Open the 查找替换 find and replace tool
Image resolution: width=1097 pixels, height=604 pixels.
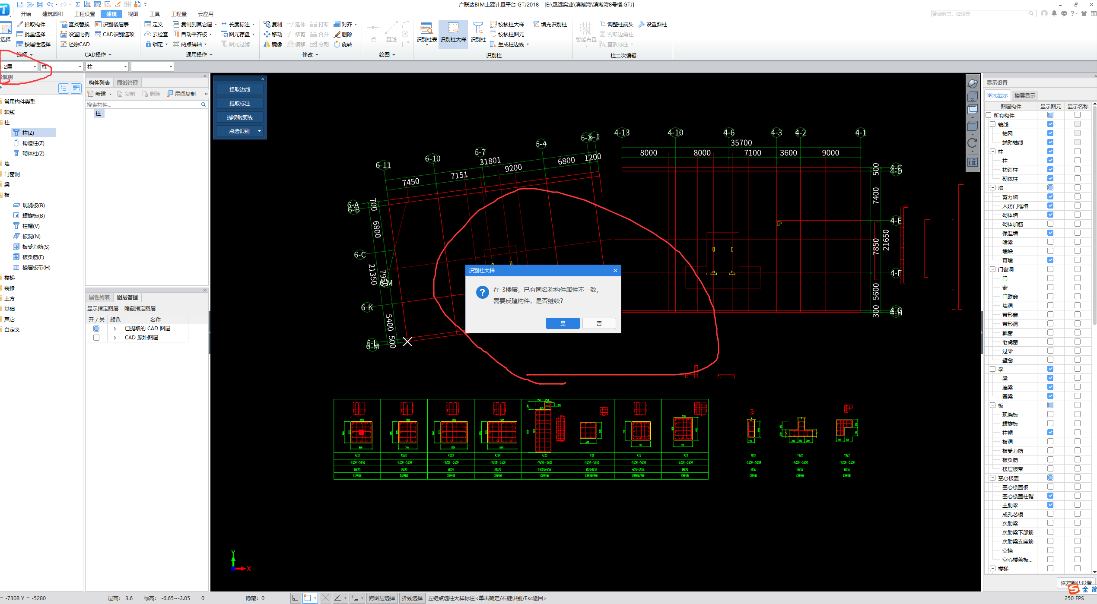point(75,24)
